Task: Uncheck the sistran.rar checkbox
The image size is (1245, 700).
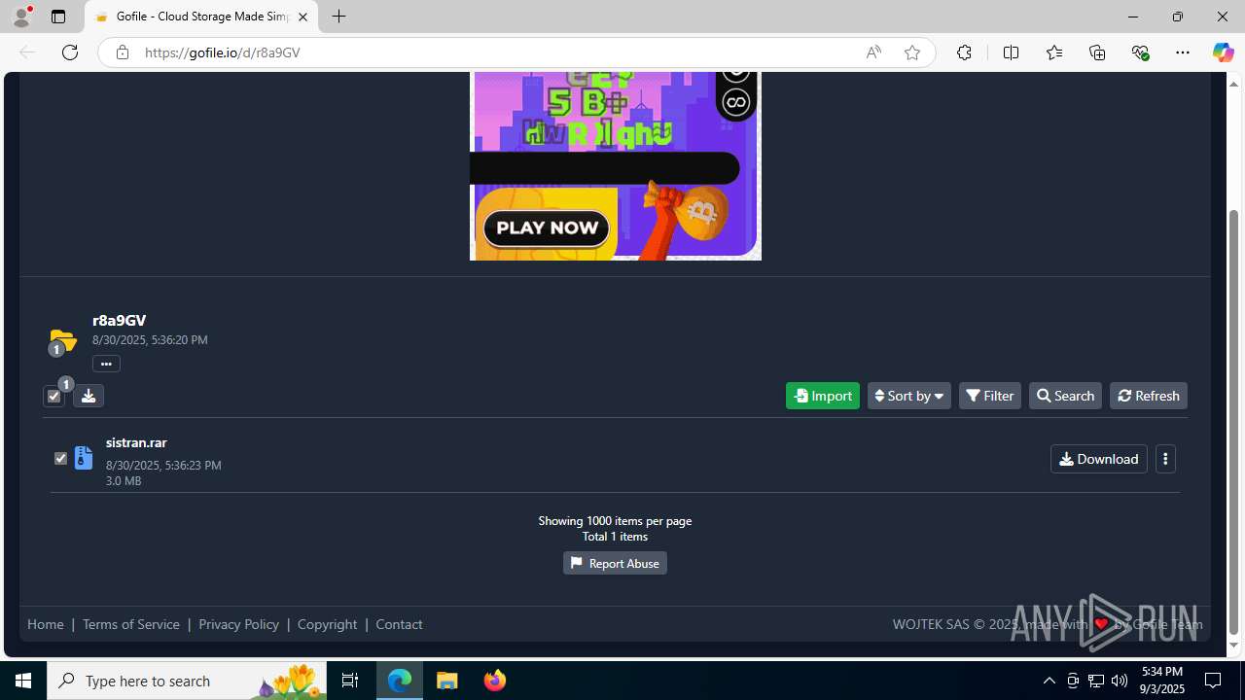Action: point(60,458)
